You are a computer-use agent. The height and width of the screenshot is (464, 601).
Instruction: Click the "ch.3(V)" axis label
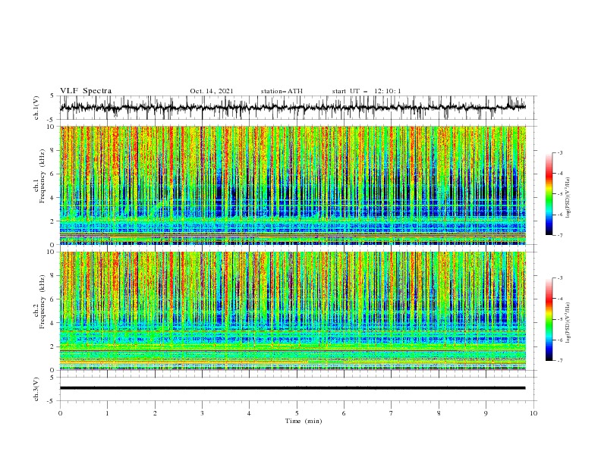36,389
